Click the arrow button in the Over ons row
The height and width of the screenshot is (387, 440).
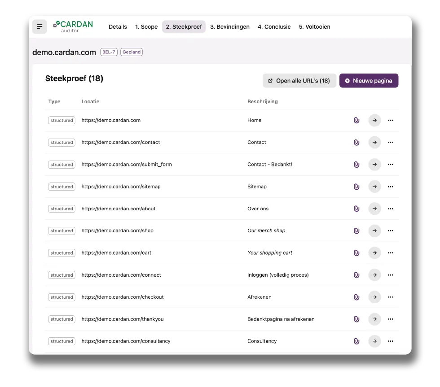[374, 209]
